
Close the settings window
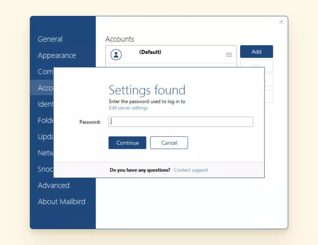(x=281, y=22)
